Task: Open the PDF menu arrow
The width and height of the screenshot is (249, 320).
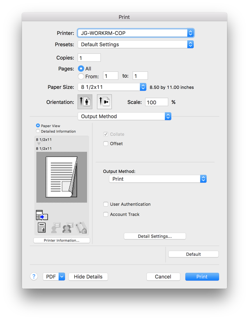Action: (62, 277)
